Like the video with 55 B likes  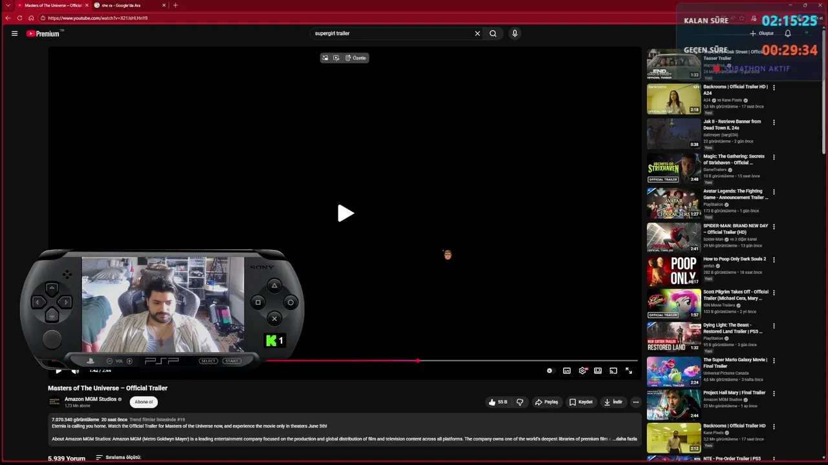(x=498, y=402)
